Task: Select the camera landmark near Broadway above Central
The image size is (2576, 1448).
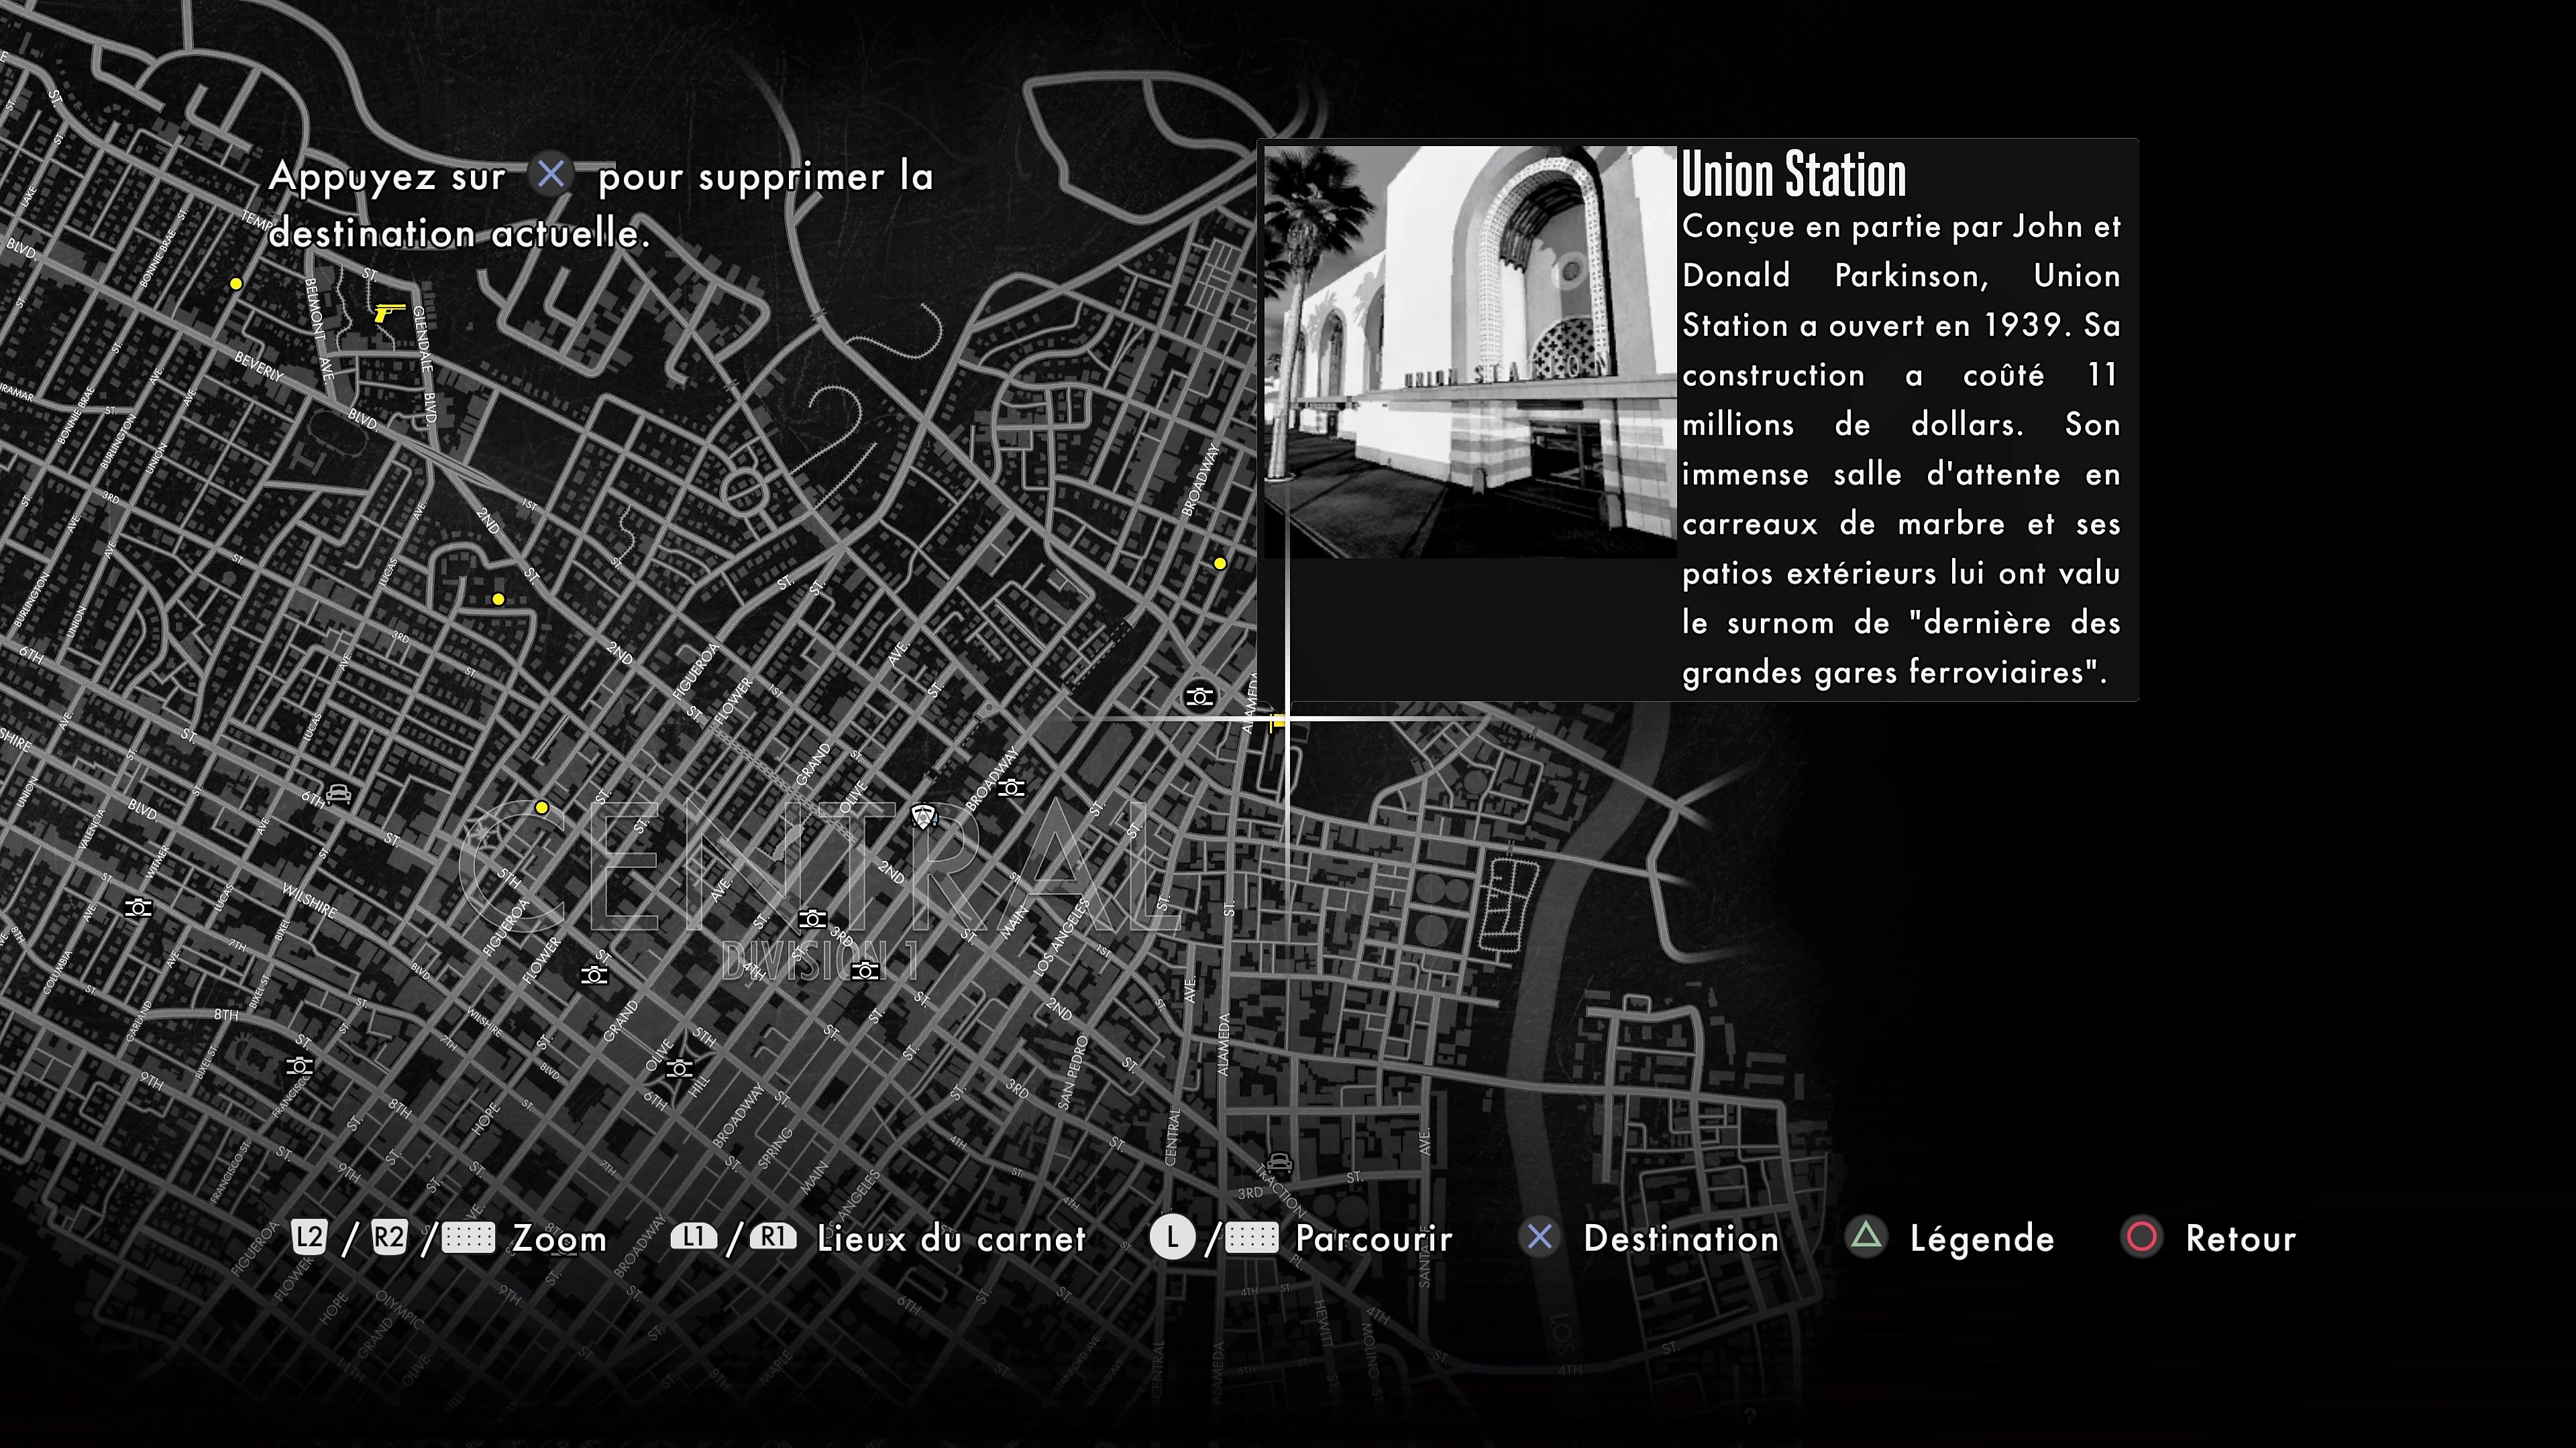Action: 1011,788
